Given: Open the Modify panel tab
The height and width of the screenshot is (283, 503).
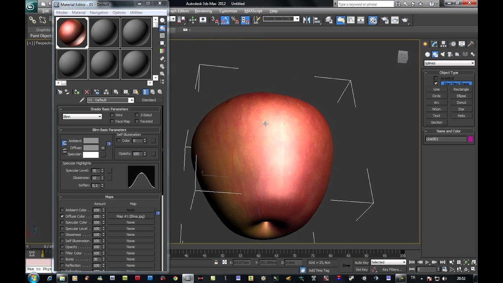Looking at the screenshot, I should tap(434, 44).
